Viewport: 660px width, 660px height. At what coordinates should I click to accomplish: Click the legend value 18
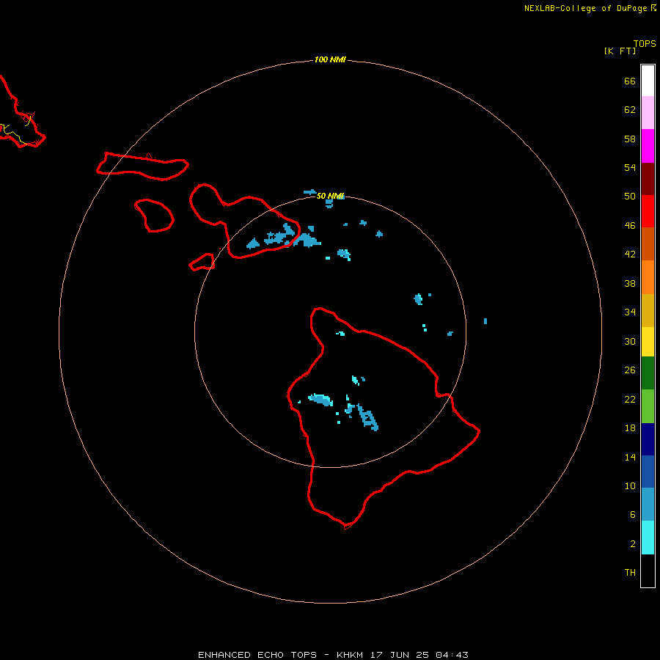pos(630,428)
